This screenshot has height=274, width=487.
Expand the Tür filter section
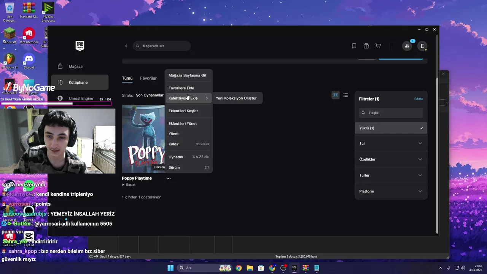391,143
